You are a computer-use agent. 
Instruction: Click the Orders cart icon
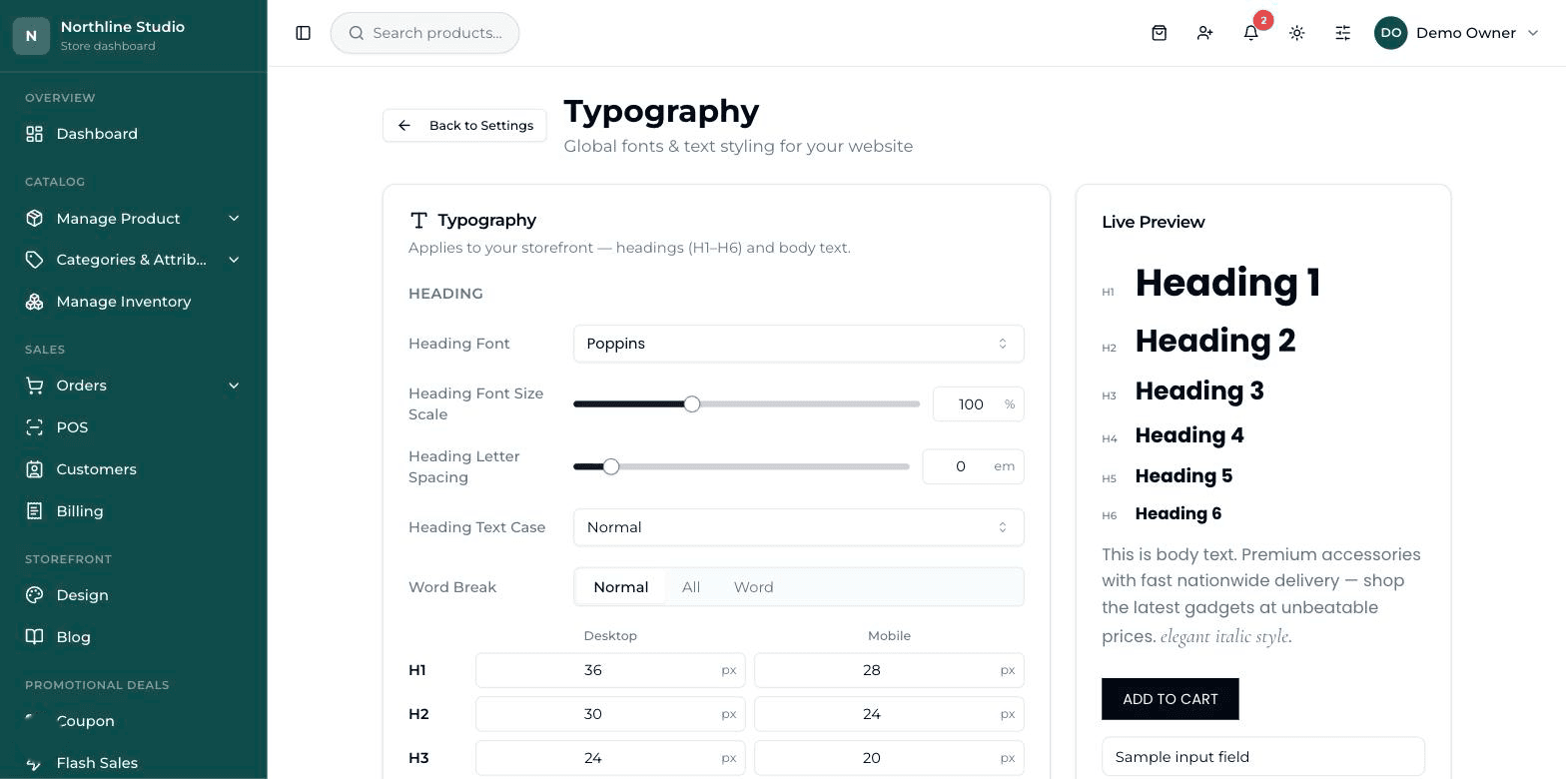tap(35, 386)
